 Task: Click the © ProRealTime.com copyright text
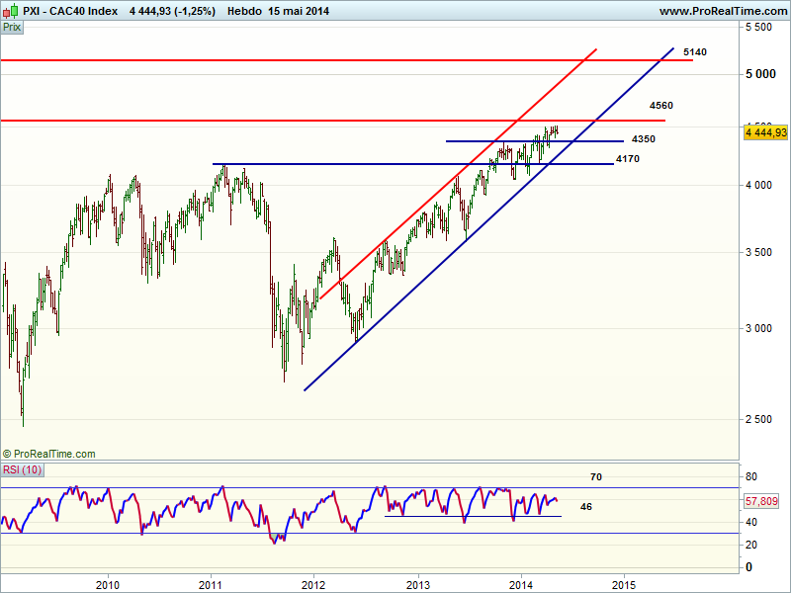click(49, 454)
